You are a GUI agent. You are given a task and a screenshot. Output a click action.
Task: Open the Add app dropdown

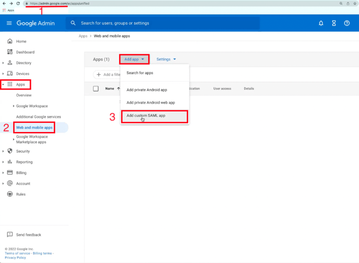pyautogui.click(x=134, y=59)
